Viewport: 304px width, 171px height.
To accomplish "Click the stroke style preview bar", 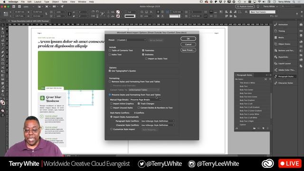I will [130, 16].
